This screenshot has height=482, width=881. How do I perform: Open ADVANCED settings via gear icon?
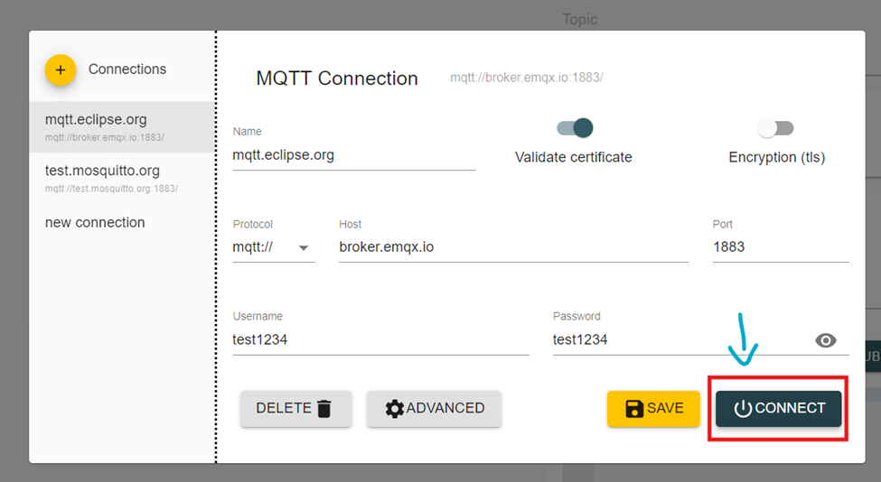pos(394,409)
